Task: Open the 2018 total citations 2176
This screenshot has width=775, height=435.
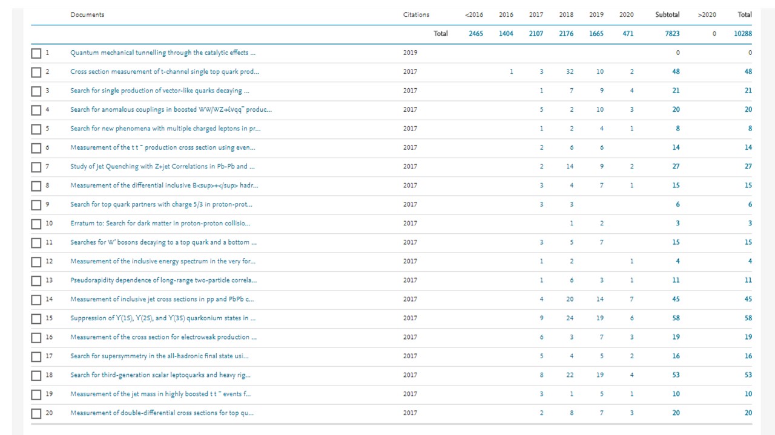Action: [566, 34]
